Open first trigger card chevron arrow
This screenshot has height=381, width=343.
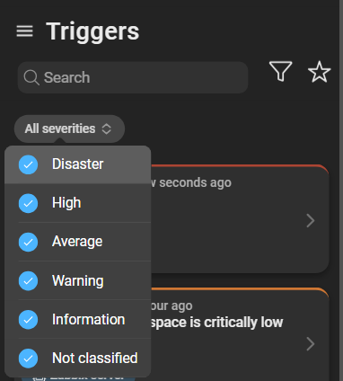pos(311,221)
